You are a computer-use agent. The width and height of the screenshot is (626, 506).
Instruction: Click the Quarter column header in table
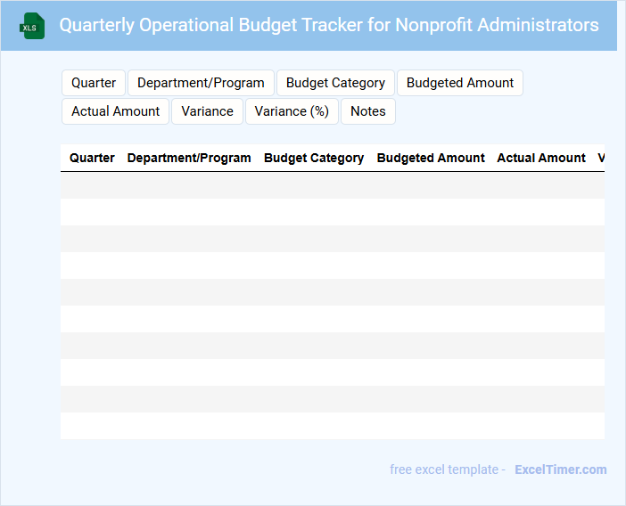coord(92,158)
